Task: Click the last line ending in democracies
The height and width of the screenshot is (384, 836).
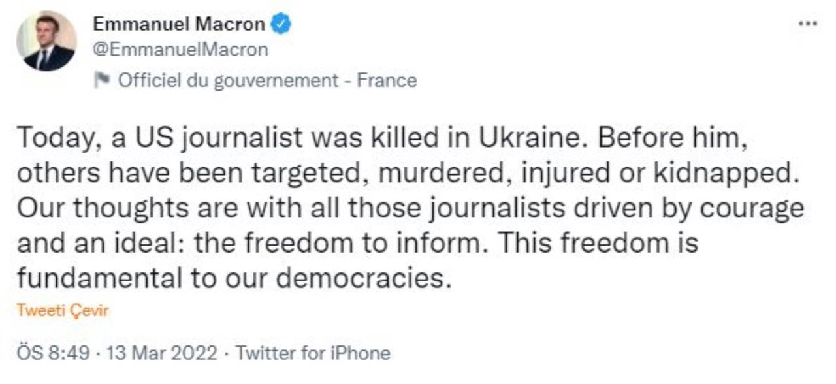Action: pos(234,279)
